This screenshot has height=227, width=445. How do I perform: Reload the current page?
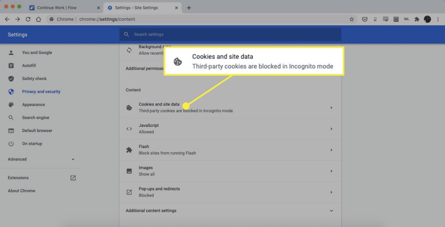tap(28, 19)
